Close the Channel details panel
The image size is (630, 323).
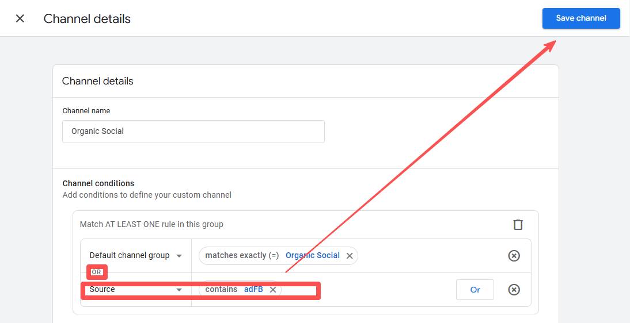pyautogui.click(x=20, y=18)
